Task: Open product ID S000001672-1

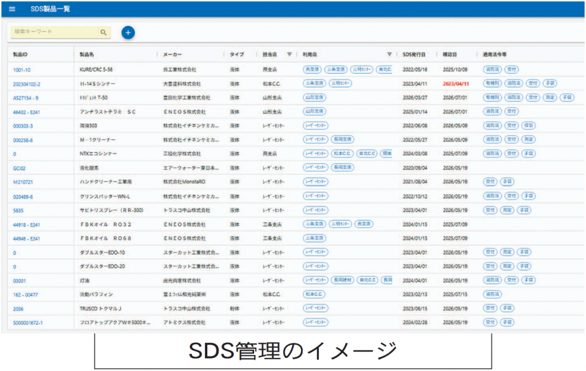Action: click(x=27, y=323)
